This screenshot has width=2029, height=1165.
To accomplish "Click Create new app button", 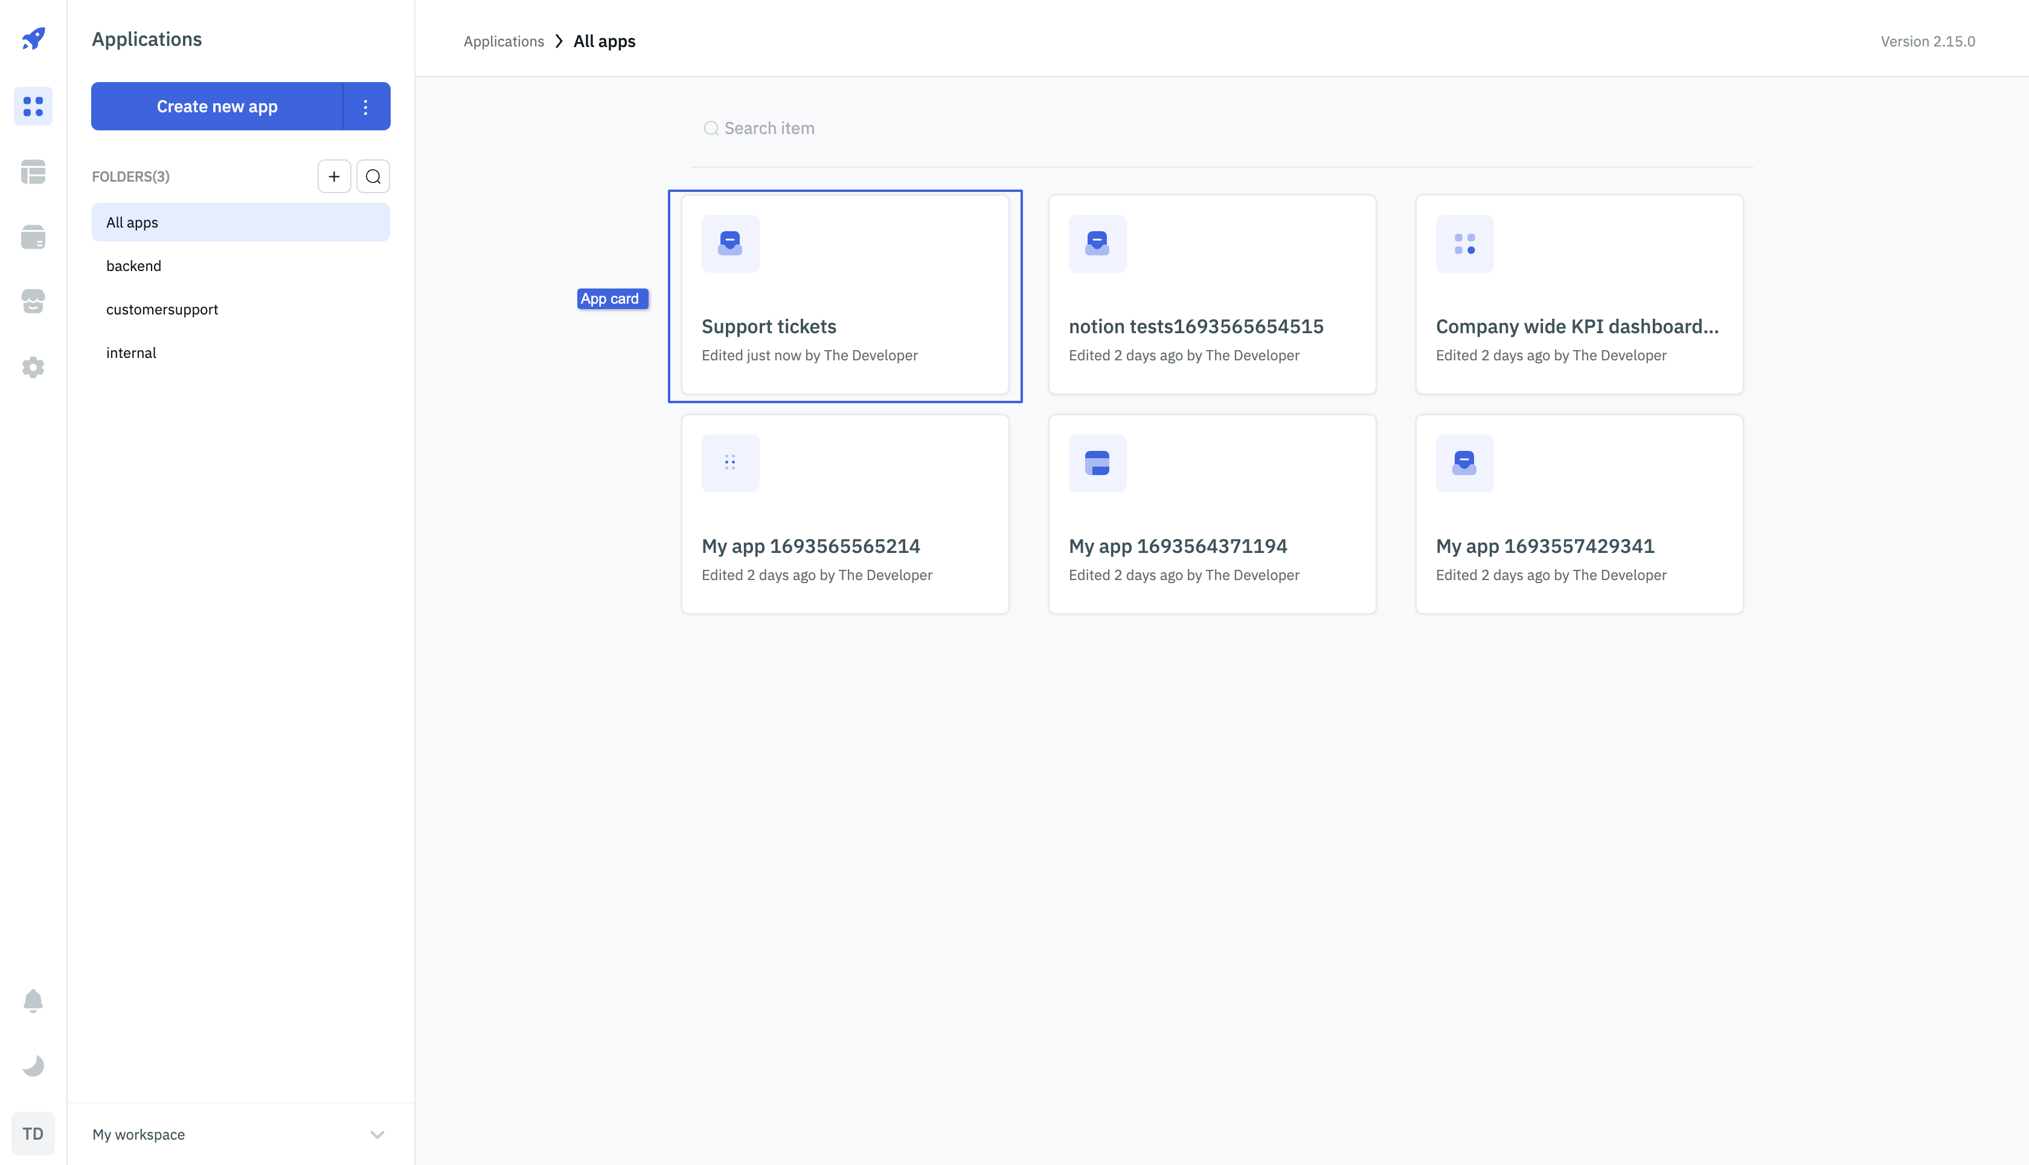I will click(x=217, y=106).
